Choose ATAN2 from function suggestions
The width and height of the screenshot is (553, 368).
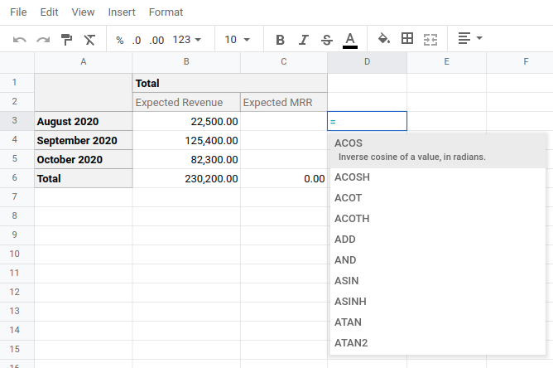click(438, 343)
